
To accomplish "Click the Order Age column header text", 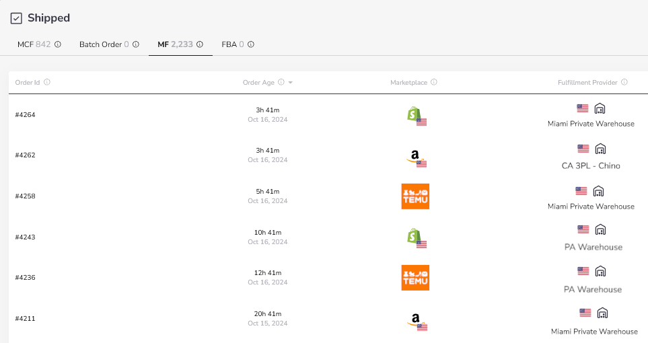I will click(x=258, y=82).
